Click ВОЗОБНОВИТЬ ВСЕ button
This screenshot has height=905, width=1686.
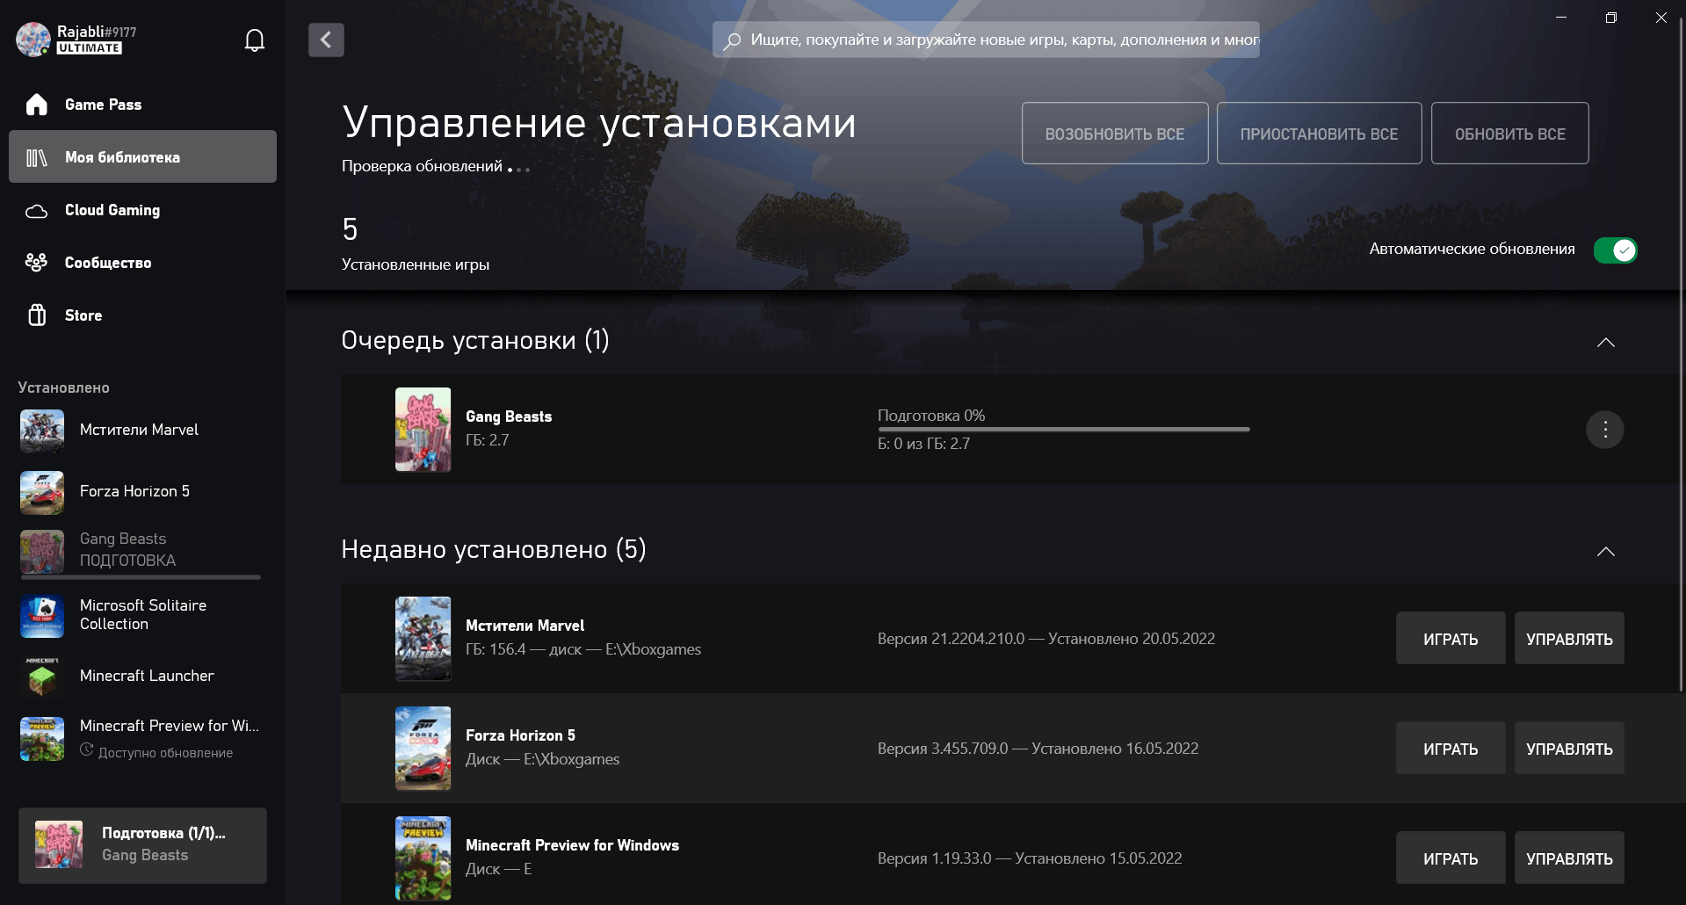click(x=1115, y=134)
